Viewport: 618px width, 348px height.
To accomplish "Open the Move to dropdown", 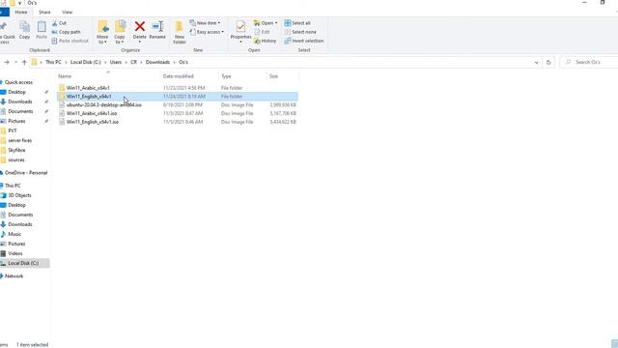I will [x=102, y=32].
